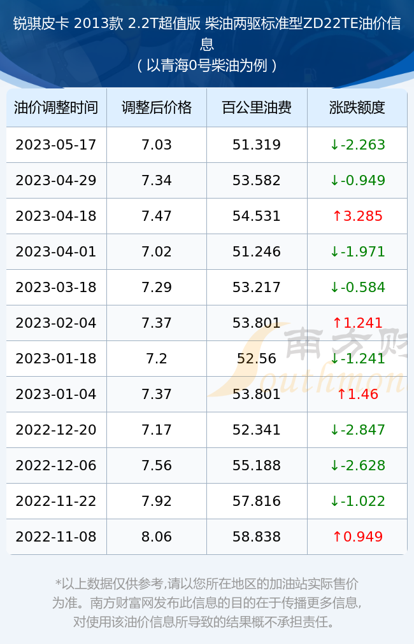Click the green down arrow value -1.022

[358, 501]
